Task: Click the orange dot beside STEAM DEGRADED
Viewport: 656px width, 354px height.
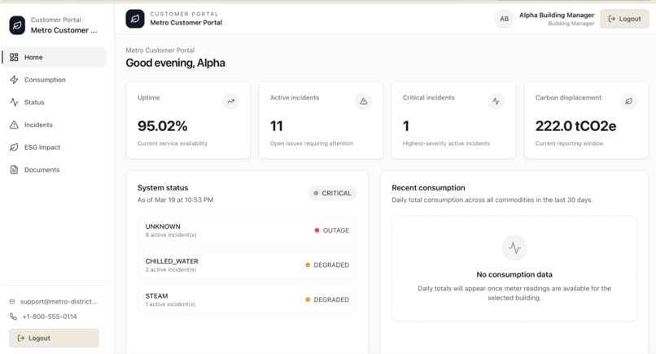Action: 308,299
